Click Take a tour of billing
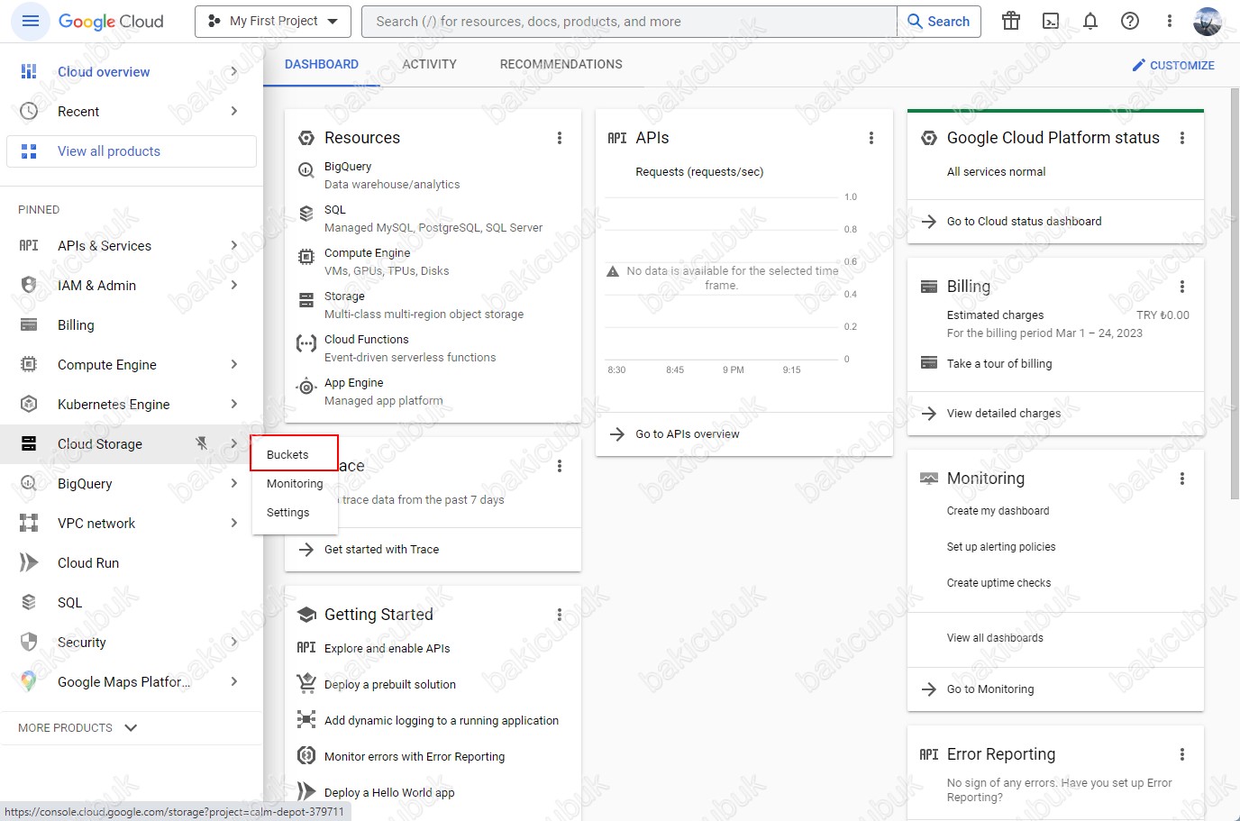This screenshot has width=1240, height=821. (x=999, y=364)
